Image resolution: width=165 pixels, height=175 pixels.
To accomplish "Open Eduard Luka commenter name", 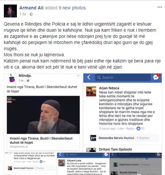I will pos(74,160).
